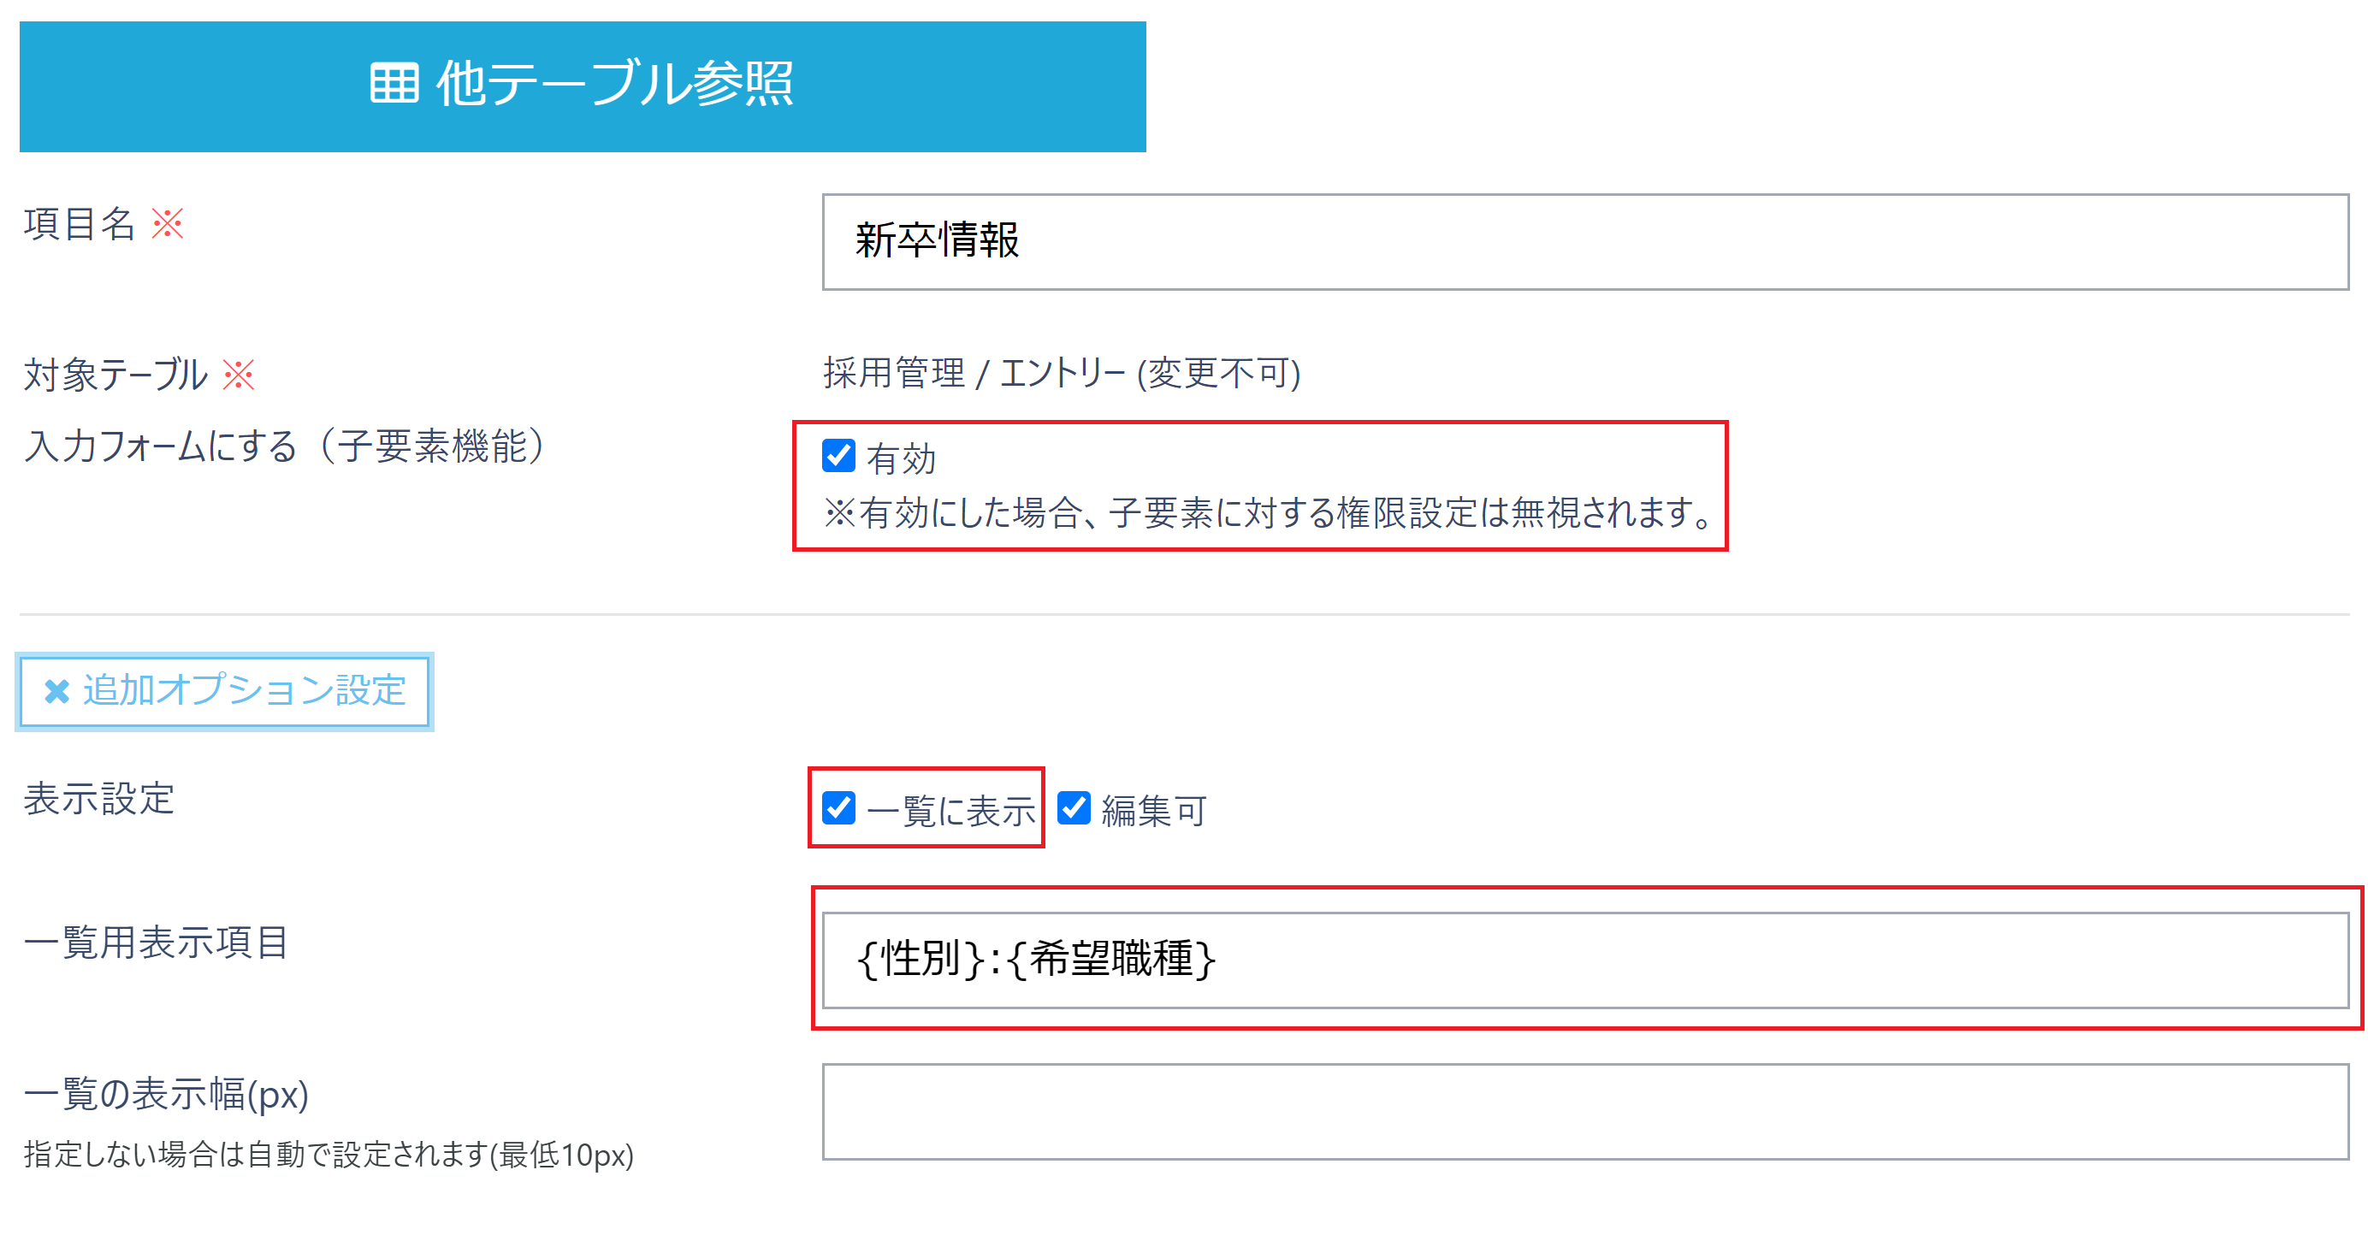Disable the 編集可 checkbox
Viewport: 2368px width, 1247px height.
point(1074,808)
